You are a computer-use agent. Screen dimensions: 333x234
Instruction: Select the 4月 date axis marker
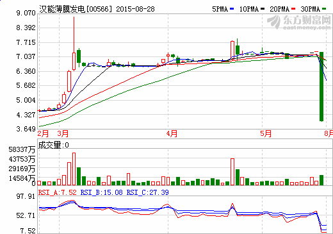[172, 134]
